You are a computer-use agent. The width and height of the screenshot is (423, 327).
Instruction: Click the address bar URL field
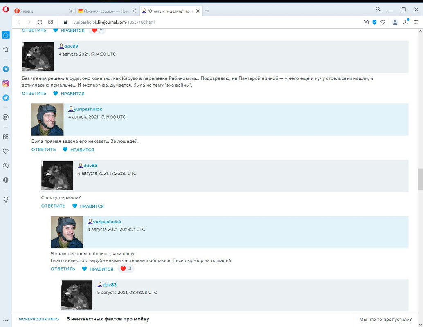tap(114, 22)
